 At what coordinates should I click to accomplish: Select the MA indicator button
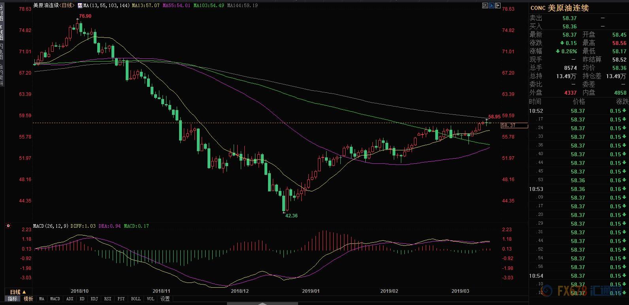pos(42,299)
